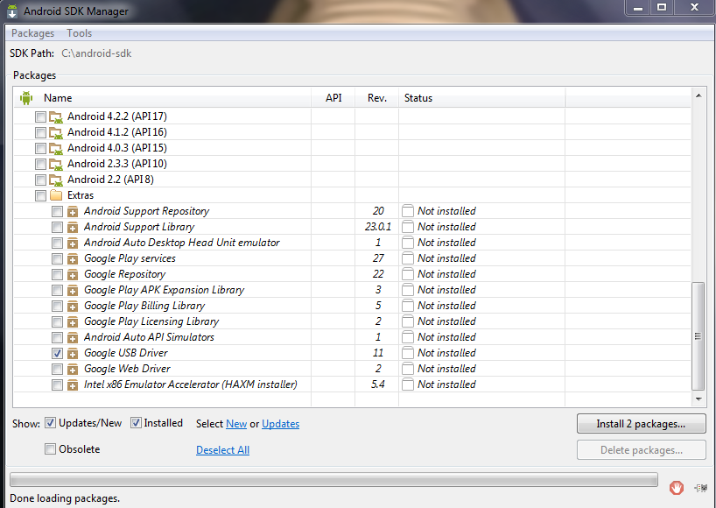
Task: Click the Android 4.1.2 (API 16) folder icon
Action: 56,133
